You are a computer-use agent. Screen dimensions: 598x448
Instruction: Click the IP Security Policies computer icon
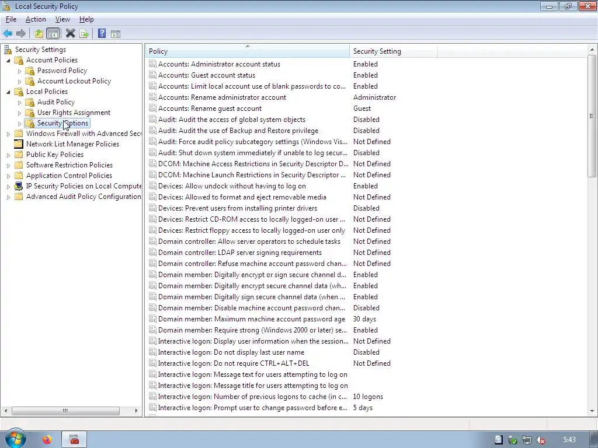tap(18, 186)
